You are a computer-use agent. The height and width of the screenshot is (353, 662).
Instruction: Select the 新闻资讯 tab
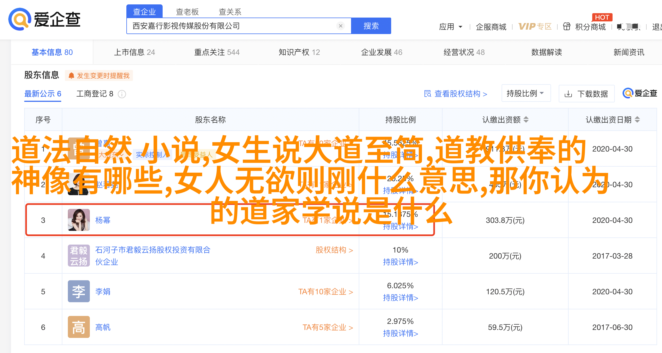(x=629, y=52)
